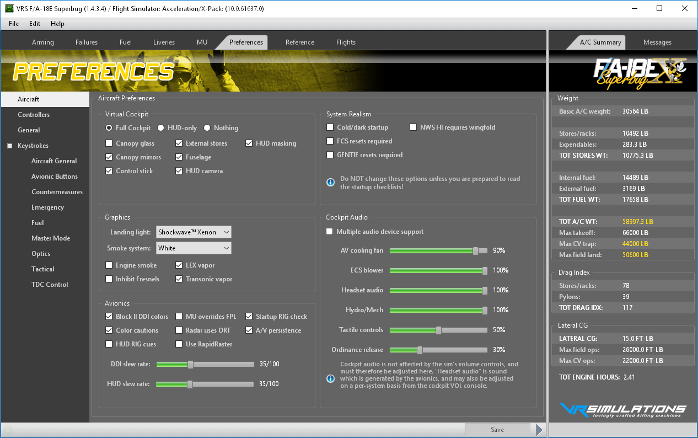
Task: Show the Messages tab
Action: 657,42
